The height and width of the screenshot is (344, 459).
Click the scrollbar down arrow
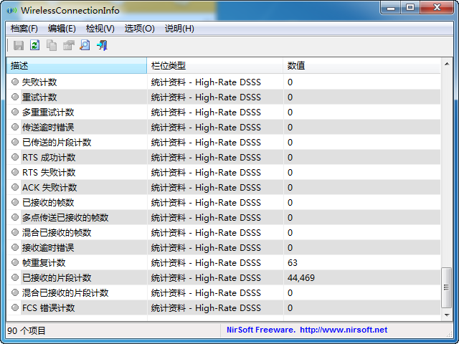pyautogui.click(x=447, y=315)
